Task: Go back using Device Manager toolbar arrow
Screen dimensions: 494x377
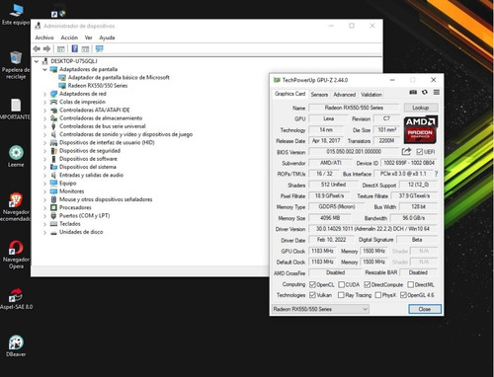Action: (37, 48)
